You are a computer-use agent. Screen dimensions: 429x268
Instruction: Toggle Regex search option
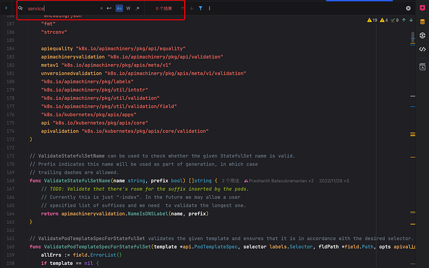click(x=137, y=8)
